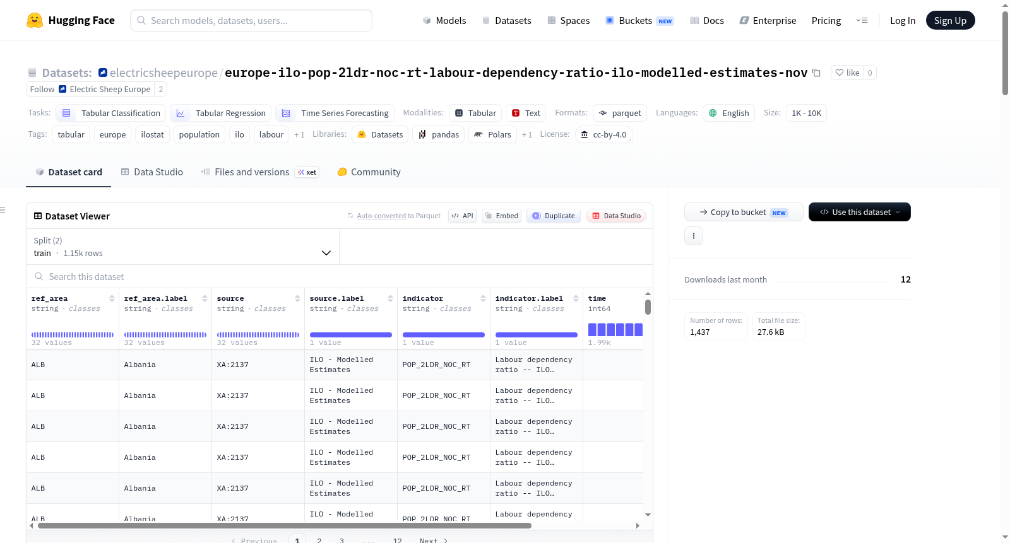1010x543 pixels.
Task: Show additional tags with +1
Action: pyautogui.click(x=299, y=134)
